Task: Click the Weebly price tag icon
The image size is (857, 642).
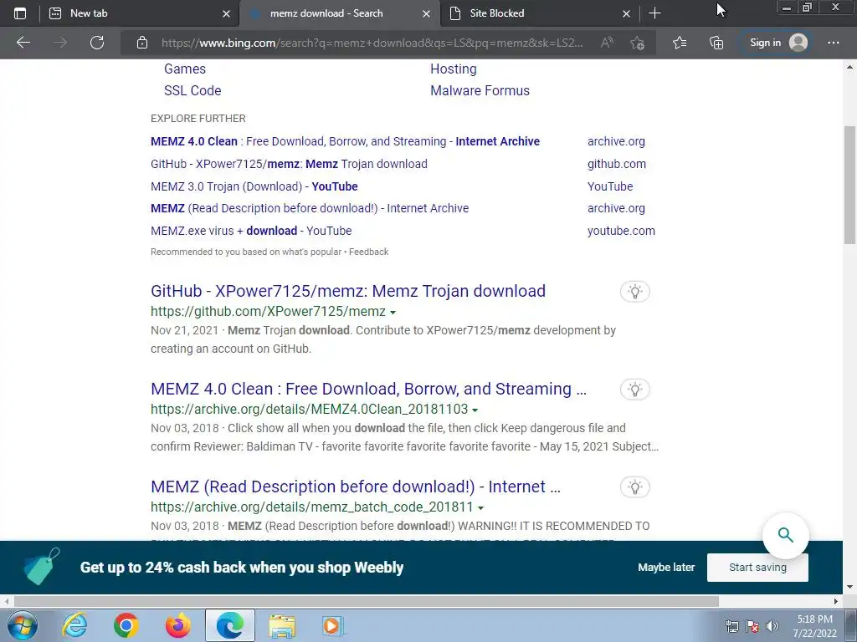Action: [42, 566]
